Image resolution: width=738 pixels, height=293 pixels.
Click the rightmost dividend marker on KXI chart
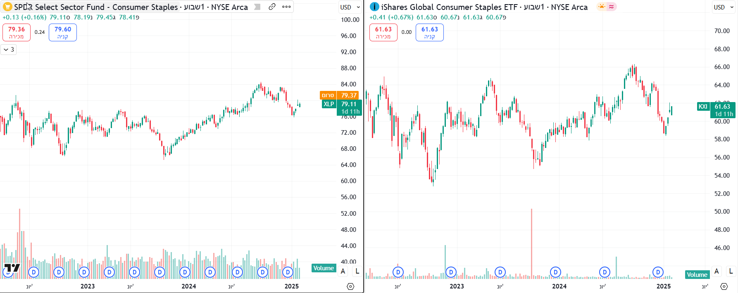coord(658,272)
